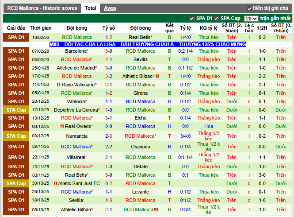
Task: Click the SPA Cup label on 03/12/25 row
Action: pyautogui.click(x=15, y=136)
